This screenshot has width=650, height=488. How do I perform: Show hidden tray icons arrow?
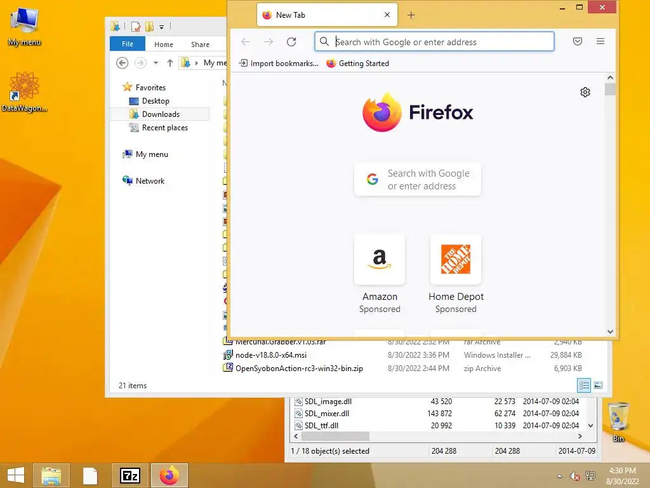[x=560, y=476]
